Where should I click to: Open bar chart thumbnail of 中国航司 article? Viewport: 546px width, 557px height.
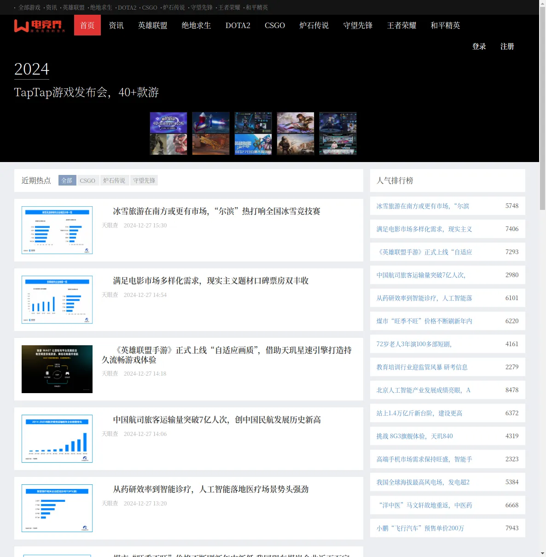(57, 439)
